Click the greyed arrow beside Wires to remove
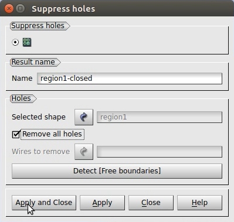The width and height of the screenshot is (234, 222). tap(84, 152)
